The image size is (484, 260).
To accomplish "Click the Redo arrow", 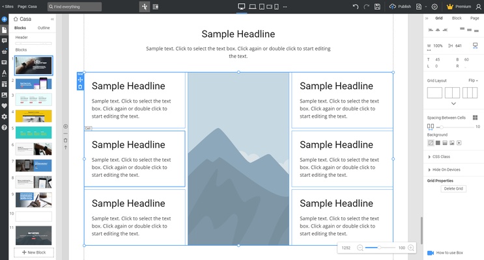I will [x=366, y=6].
